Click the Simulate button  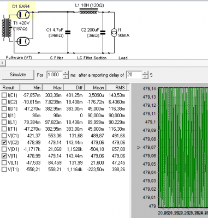(x=18, y=75)
